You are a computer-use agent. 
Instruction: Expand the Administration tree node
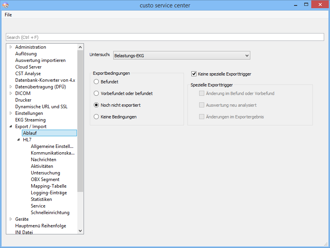tap(11, 47)
